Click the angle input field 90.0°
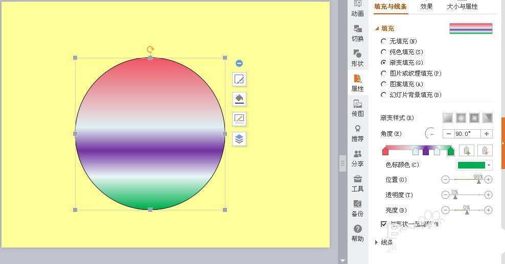Screen dimensions: 505x264 click(x=467, y=134)
